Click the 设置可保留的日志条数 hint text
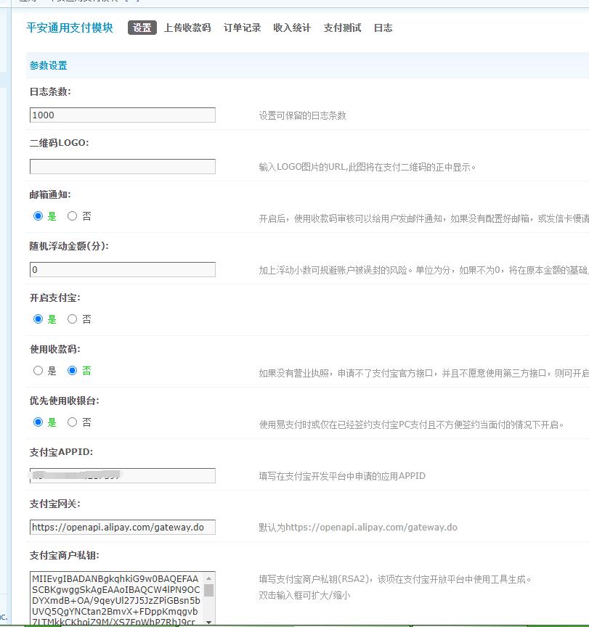Viewport: 589px width, 627px height. click(x=302, y=115)
